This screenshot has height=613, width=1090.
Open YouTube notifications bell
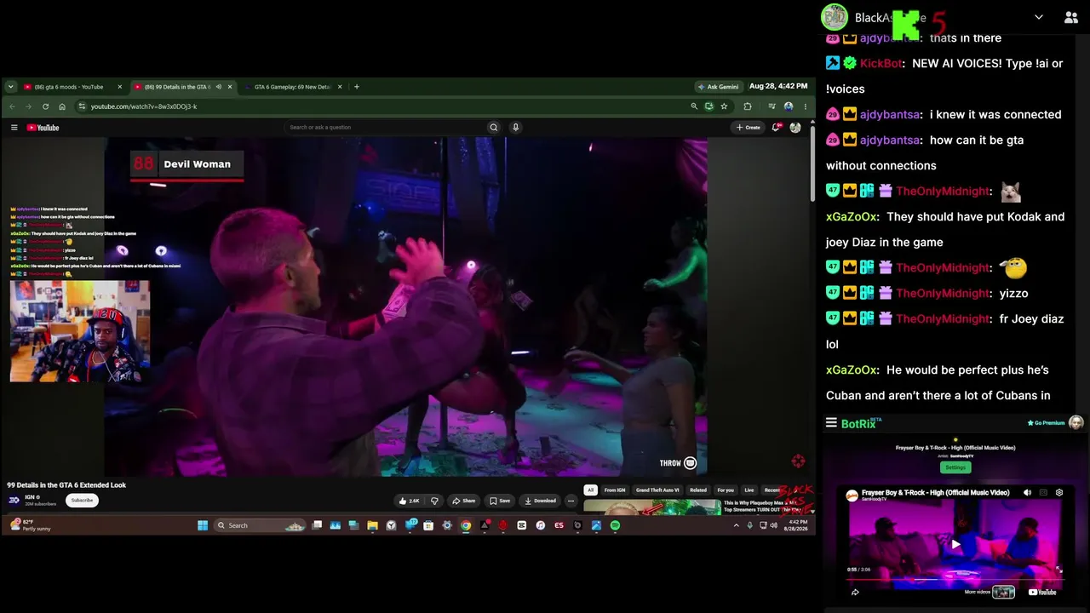pos(776,128)
